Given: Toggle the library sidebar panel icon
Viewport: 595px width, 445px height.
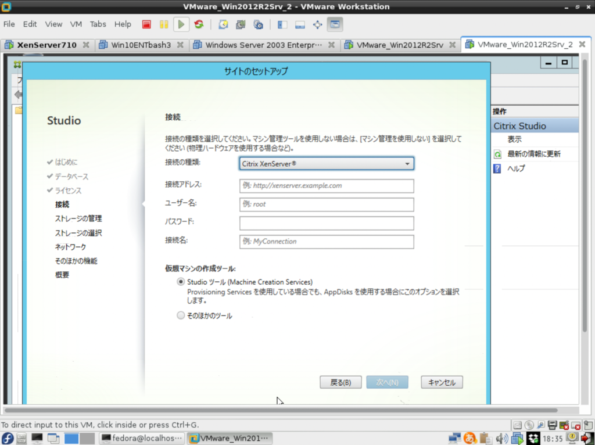Looking at the screenshot, I should [282, 24].
